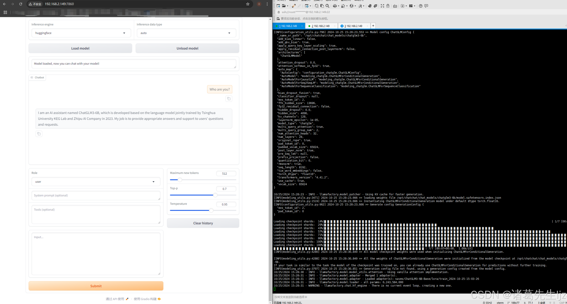Switch to terminal tab 2 192.168.2.149

[320, 26]
